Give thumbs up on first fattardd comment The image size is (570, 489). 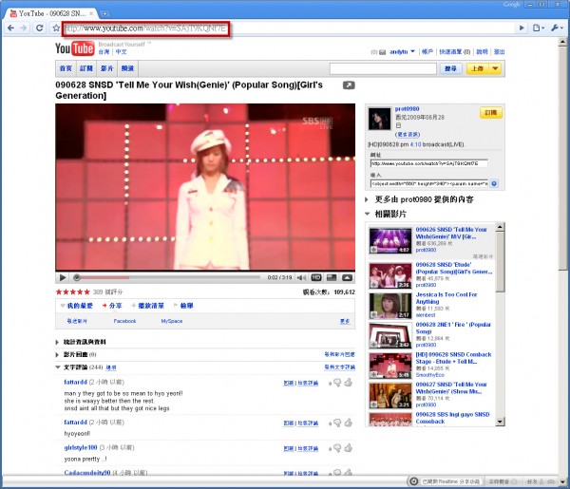click(349, 383)
